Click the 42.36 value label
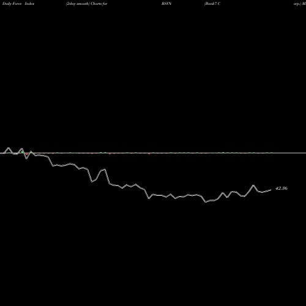The height and width of the screenshot is (306, 306). point(282,188)
